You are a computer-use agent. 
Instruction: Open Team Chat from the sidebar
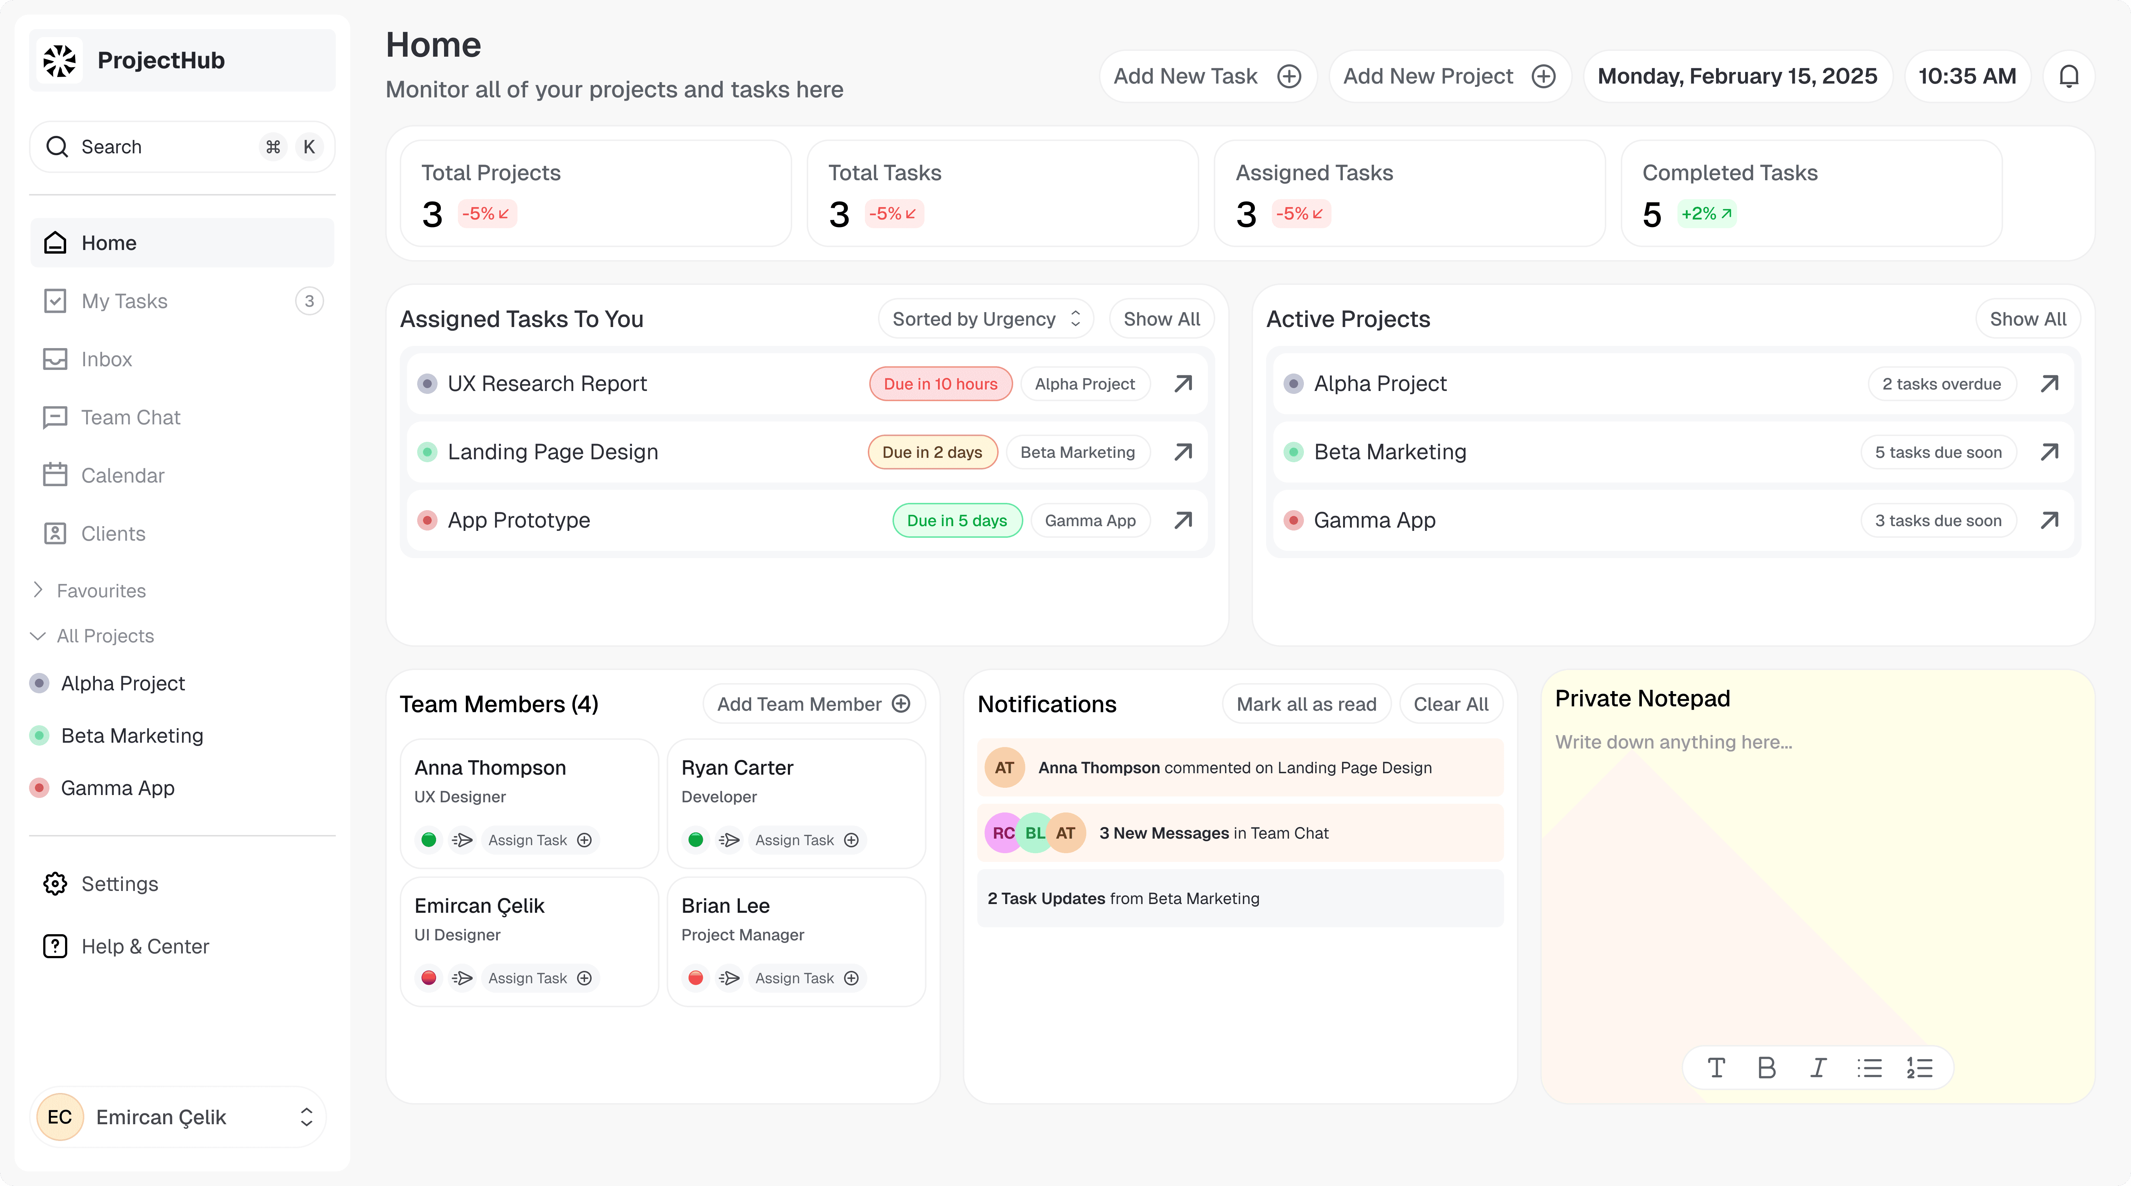[x=130, y=417]
